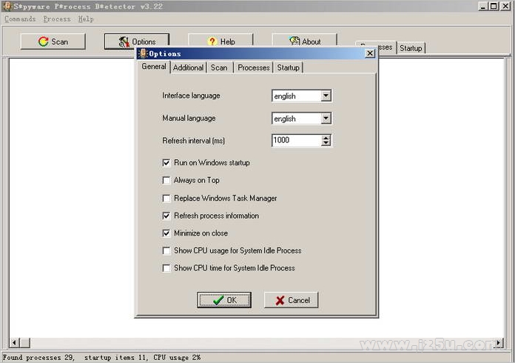Click the 'Found processes 29' status text
Viewport: 515px width, 363px height.
pyautogui.click(x=38, y=357)
